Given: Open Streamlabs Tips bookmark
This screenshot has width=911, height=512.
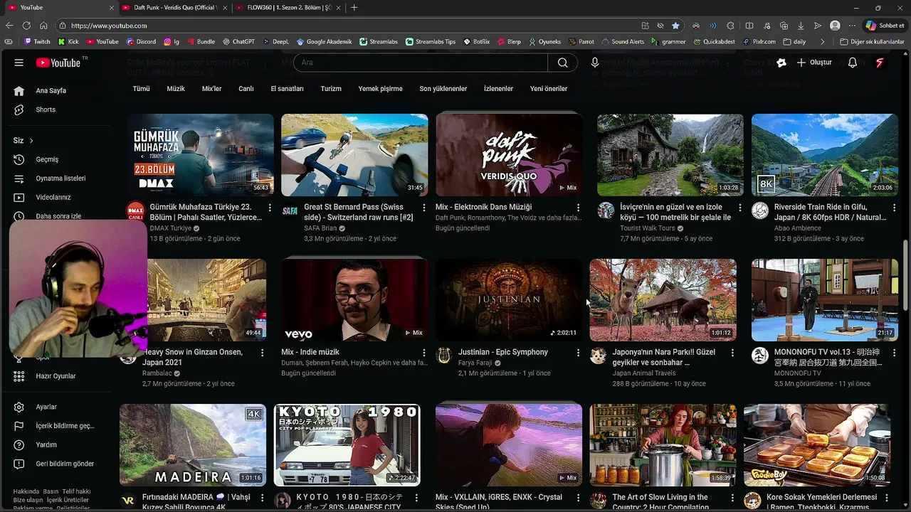Looking at the screenshot, I should pyautogui.click(x=431, y=42).
